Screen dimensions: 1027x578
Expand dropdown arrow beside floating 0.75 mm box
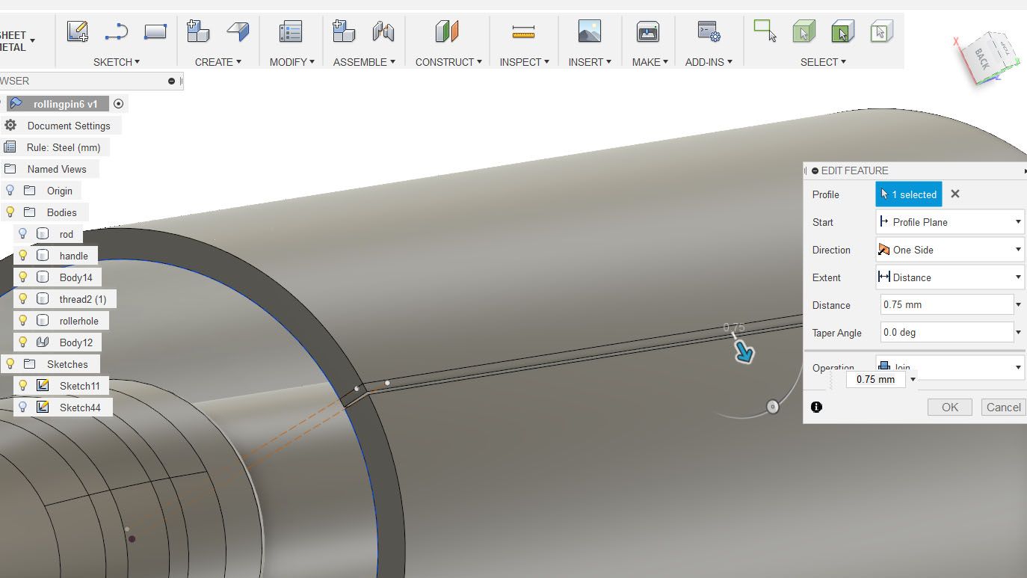coord(913,380)
